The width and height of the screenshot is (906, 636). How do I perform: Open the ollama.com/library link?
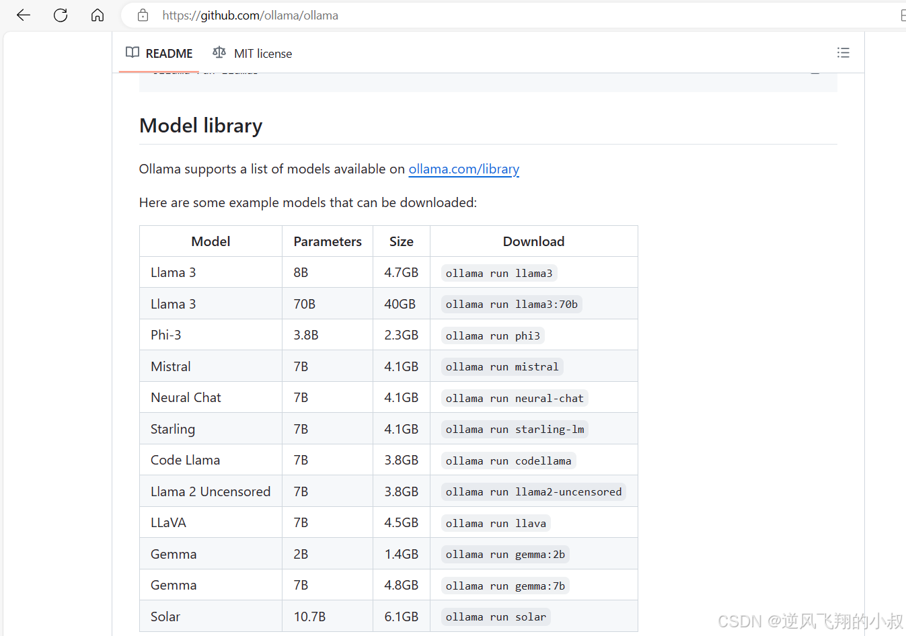click(x=464, y=169)
